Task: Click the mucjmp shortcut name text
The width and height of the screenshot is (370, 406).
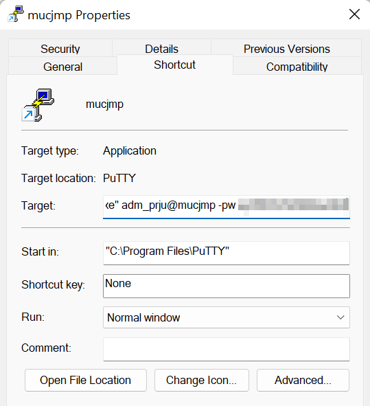Action: point(104,104)
